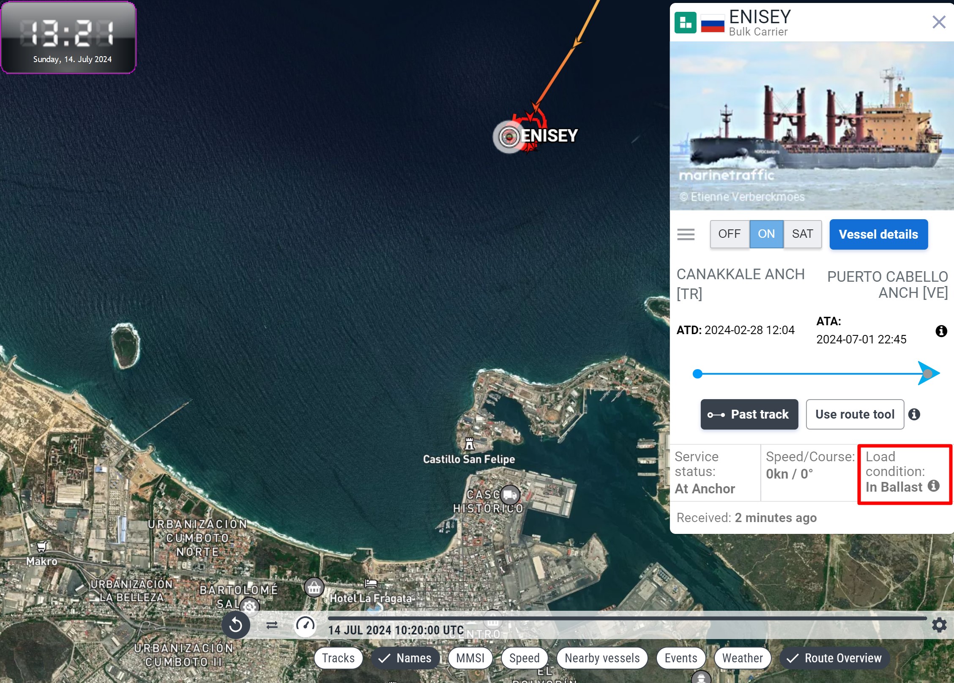The image size is (954, 683).
Task: Click the Makro shopping cart icon
Action: point(41,547)
